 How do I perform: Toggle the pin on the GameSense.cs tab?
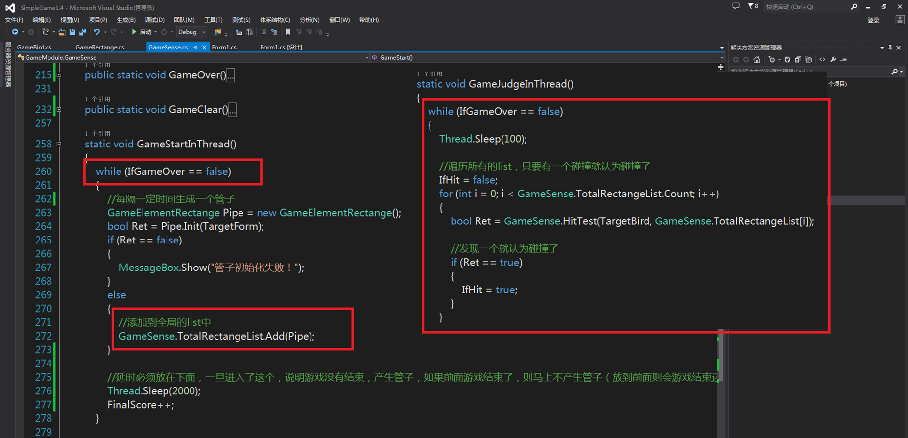click(195, 48)
